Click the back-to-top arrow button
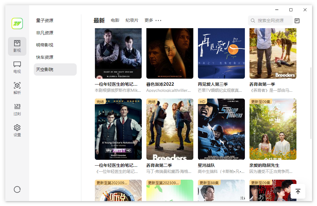The height and width of the screenshot is (206, 317). 297,191
